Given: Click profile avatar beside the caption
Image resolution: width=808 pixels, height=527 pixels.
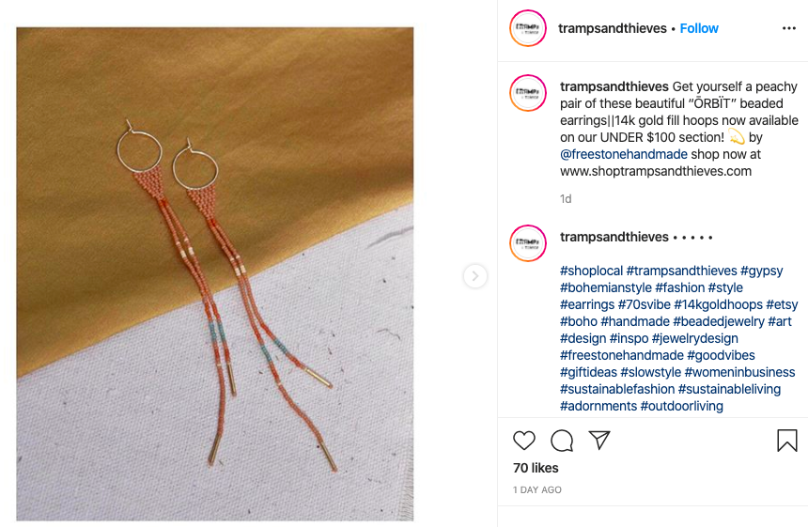Looking at the screenshot, I should pos(528,93).
